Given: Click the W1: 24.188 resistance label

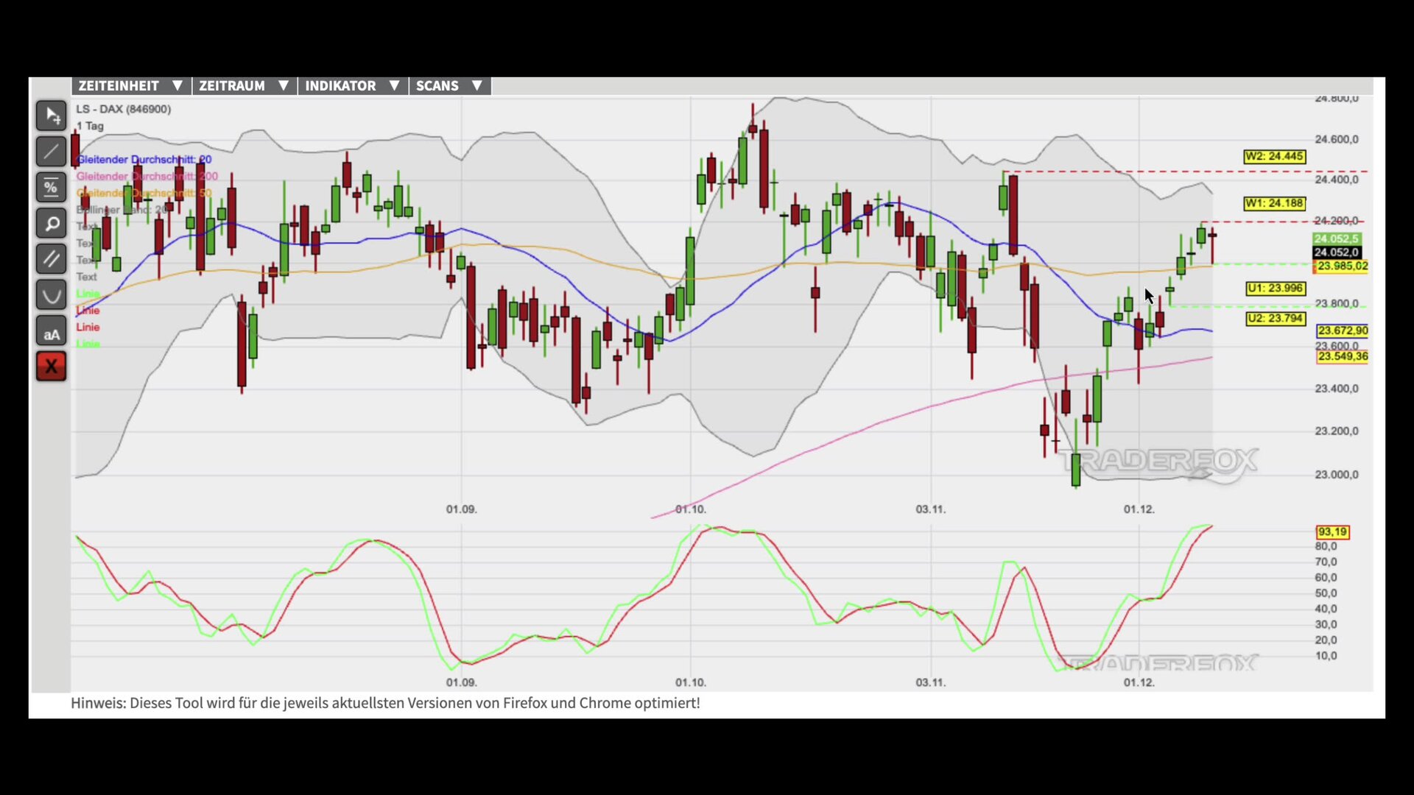Looking at the screenshot, I should [x=1274, y=203].
